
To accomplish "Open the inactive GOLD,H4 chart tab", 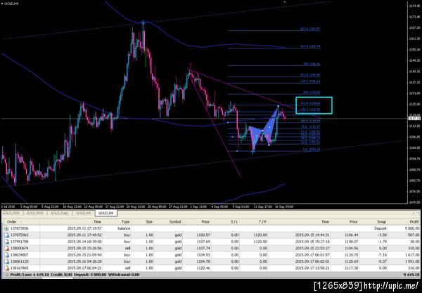I will (x=83, y=213).
